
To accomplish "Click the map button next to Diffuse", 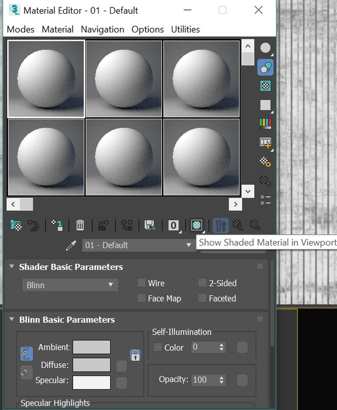I will [x=122, y=366].
